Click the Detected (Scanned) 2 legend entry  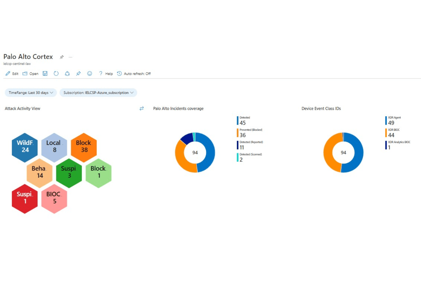(x=249, y=157)
